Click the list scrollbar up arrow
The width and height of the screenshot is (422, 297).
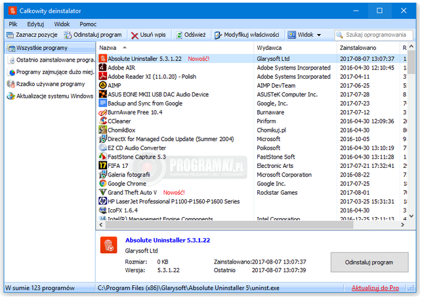coord(411,47)
